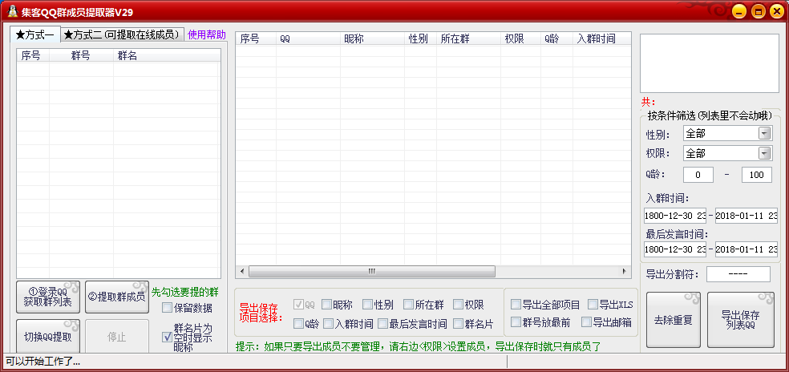This screenshot has height=372, width=789.
Task: Sort by the 昵称 column header
Action: pyautogui.click(x=372, y=38)
